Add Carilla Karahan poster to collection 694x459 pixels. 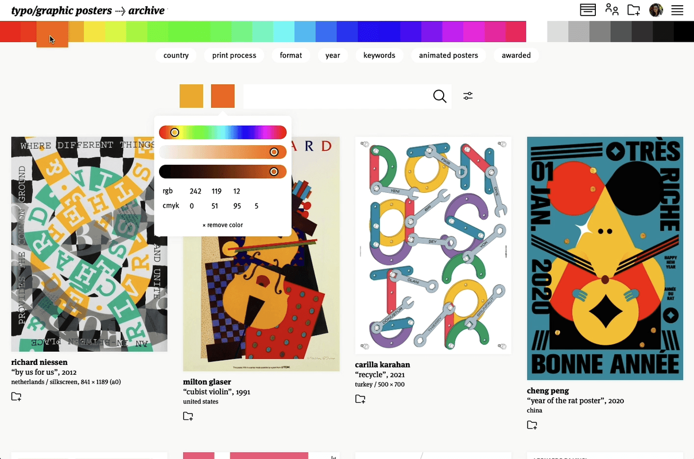360,399
